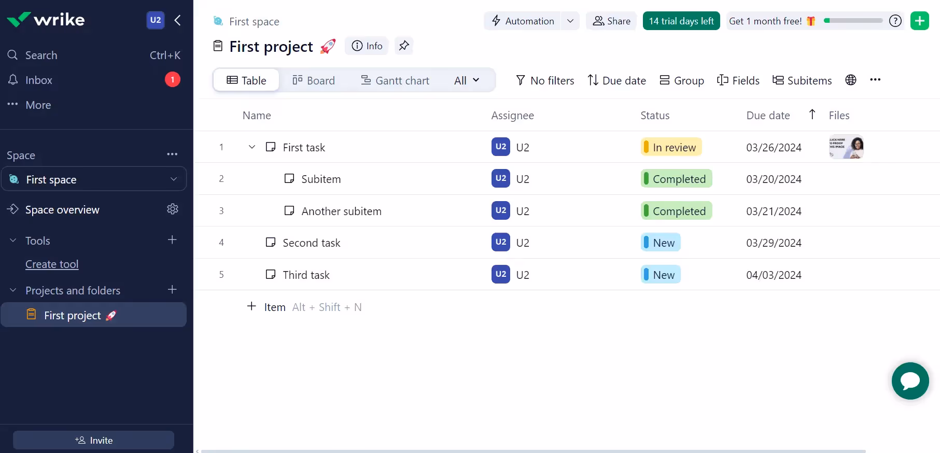Click the Third task status checkbox icon
The width and height of the screenshot is (940, 453).
point(271,275)
